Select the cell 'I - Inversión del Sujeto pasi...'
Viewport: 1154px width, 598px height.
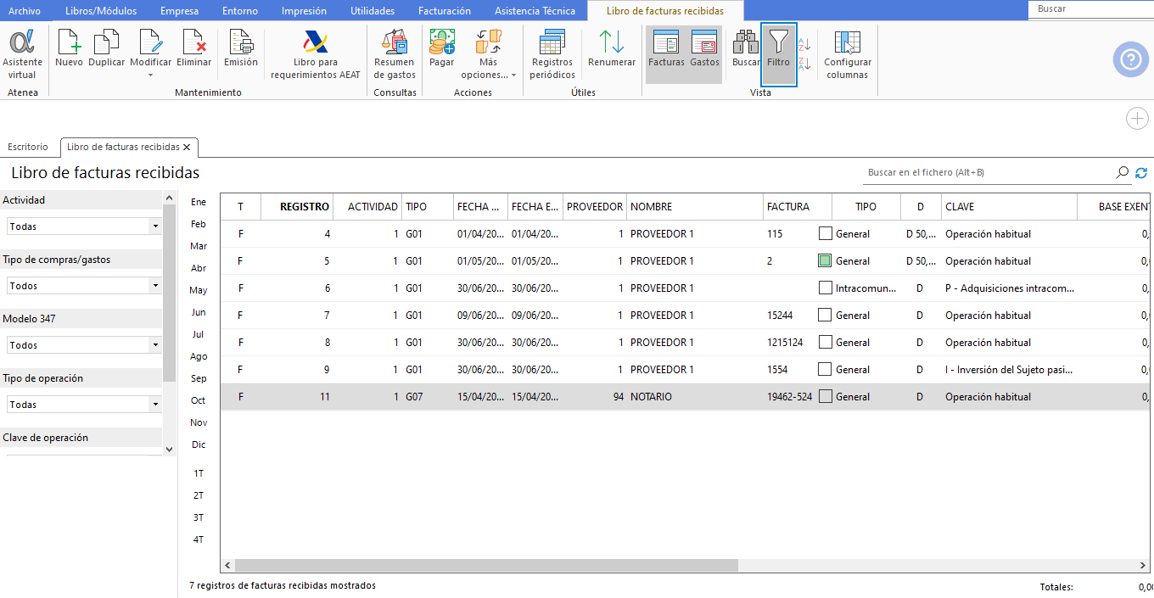(1009, 369)
